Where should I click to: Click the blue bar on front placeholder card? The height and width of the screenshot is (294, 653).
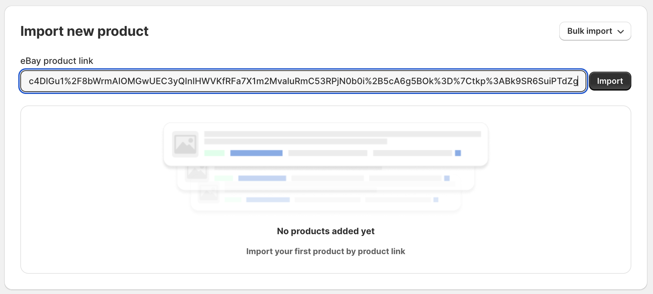tap(256, 153)
